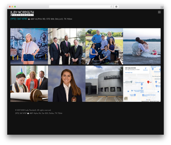
Task: Open the senior girl graffiti wall photo
Action: click(29, 46)
